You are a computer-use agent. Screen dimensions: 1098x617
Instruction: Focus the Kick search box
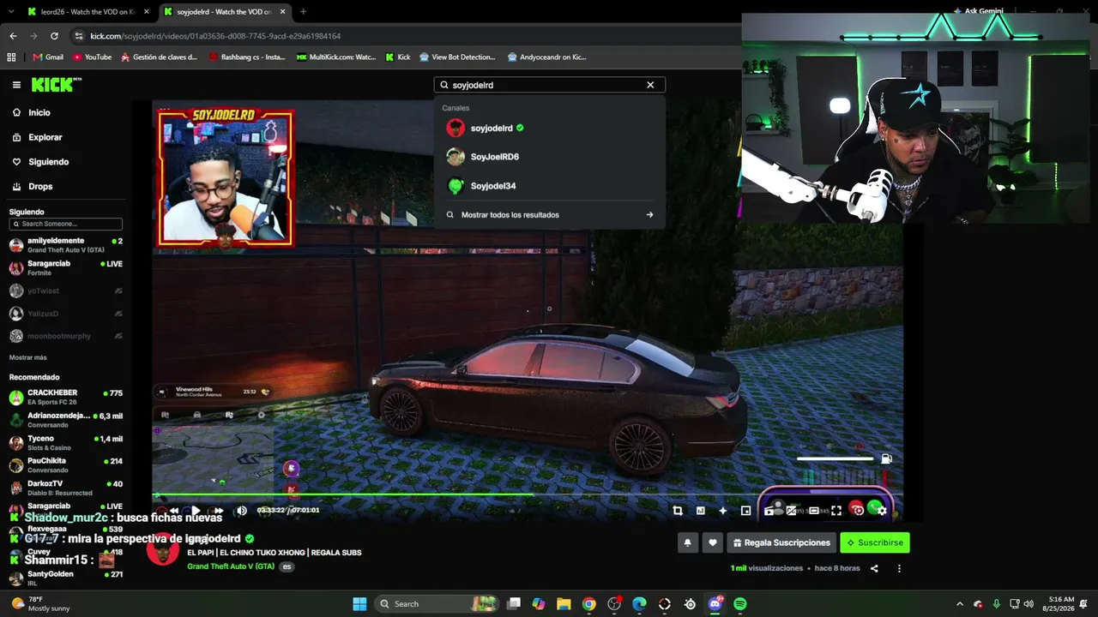pyautogui.click(x=550, y=85)
